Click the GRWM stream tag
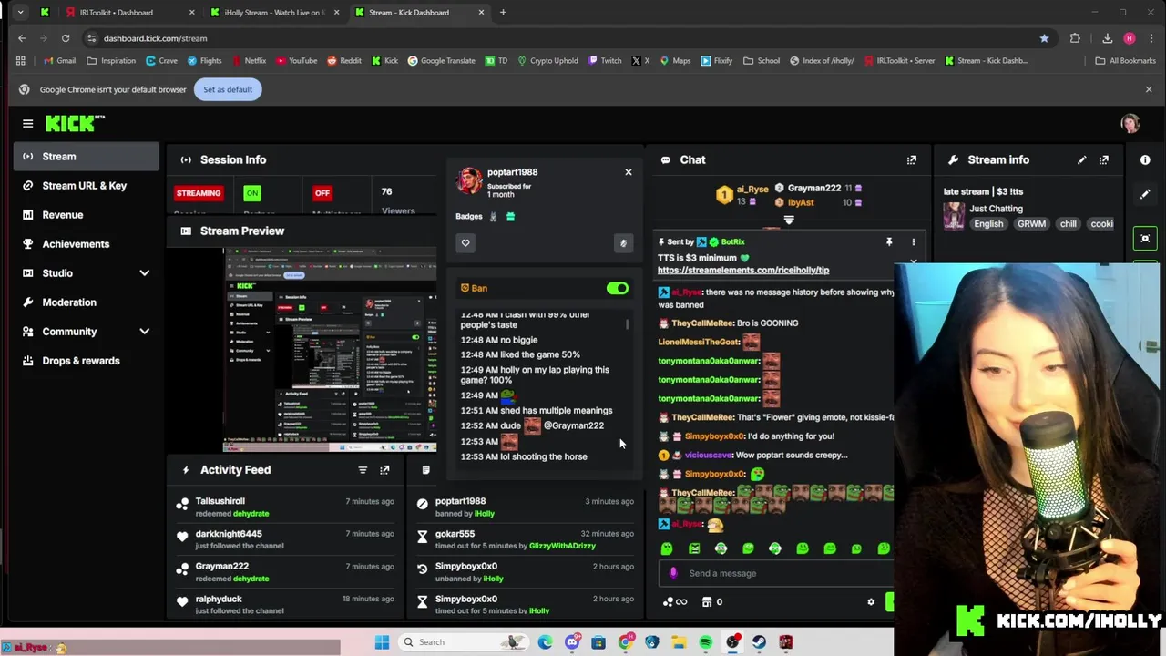Screen dimensions: 1166x656 (x=1032, y=224)
